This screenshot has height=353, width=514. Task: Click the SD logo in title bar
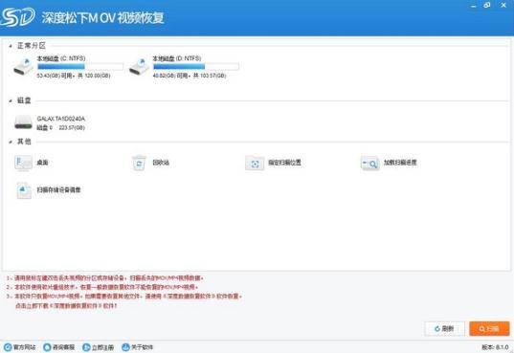(x=17, y=16)
